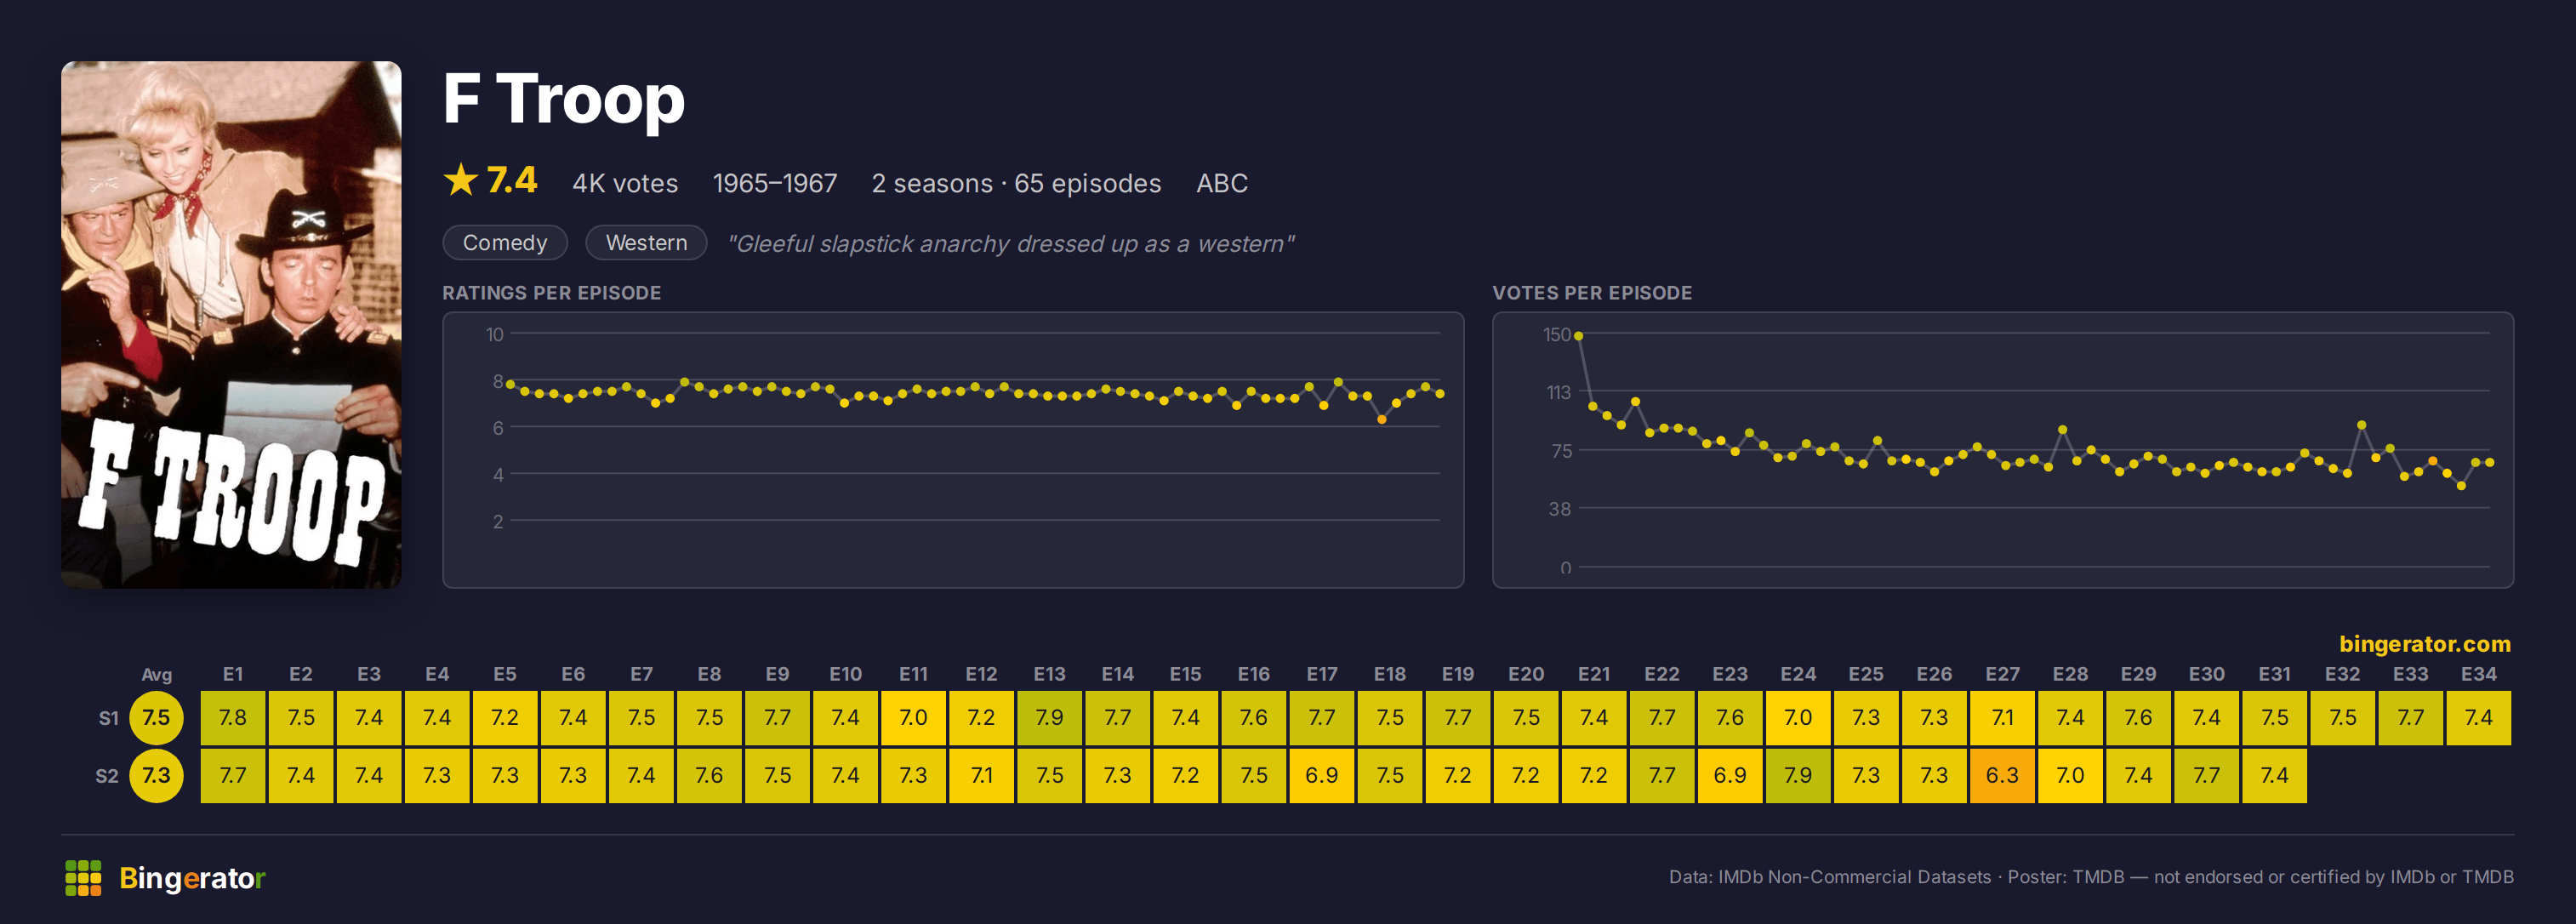Click the Bingerator brand name text
The image size is (2576, 924).
click(x=192, y=878)
